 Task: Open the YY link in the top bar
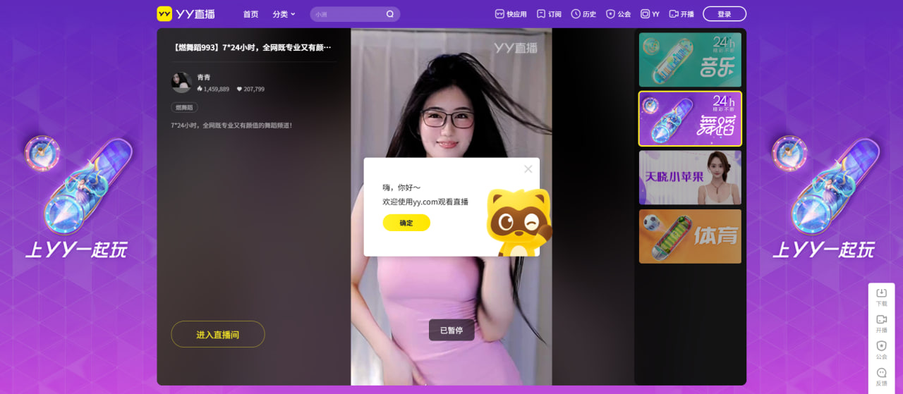pyautogui.click(x=650, y=14)
